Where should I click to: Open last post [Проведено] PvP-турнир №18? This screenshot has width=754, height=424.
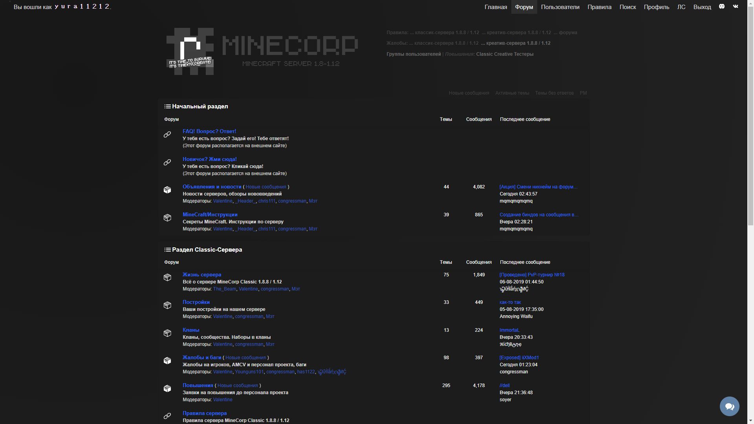coord(532,275)
